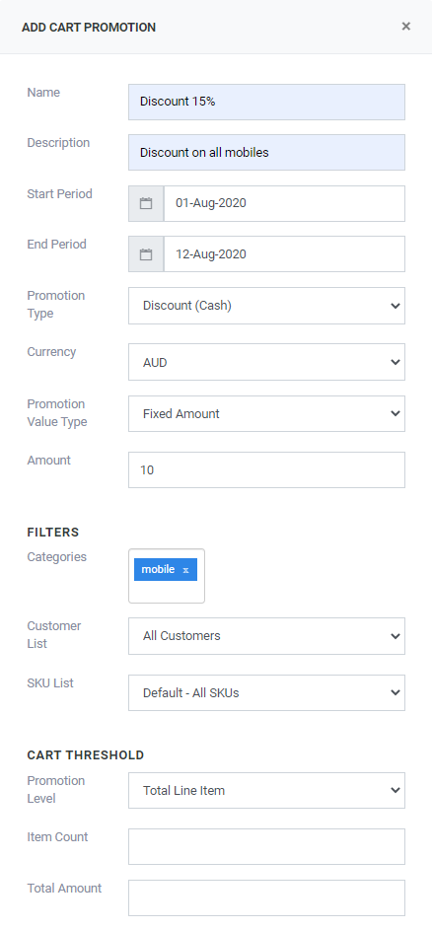Open the End Period calendar icon

point(146,254)
